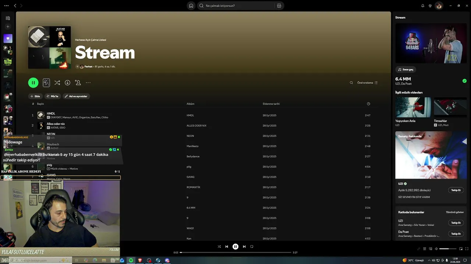This screenshot has width=471, height=264.
Task: Open the Stream playlist cover image
Action: coord(49,48)
